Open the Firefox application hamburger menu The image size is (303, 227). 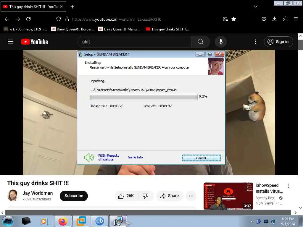[296, 19]
